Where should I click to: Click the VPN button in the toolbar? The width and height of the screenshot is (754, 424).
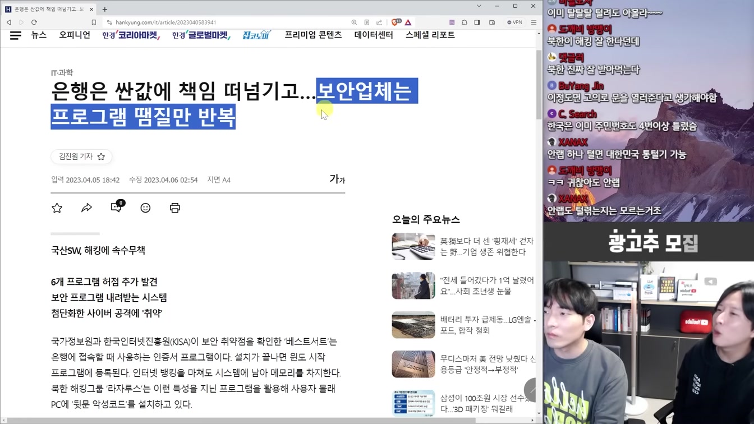tap(514, 22)
